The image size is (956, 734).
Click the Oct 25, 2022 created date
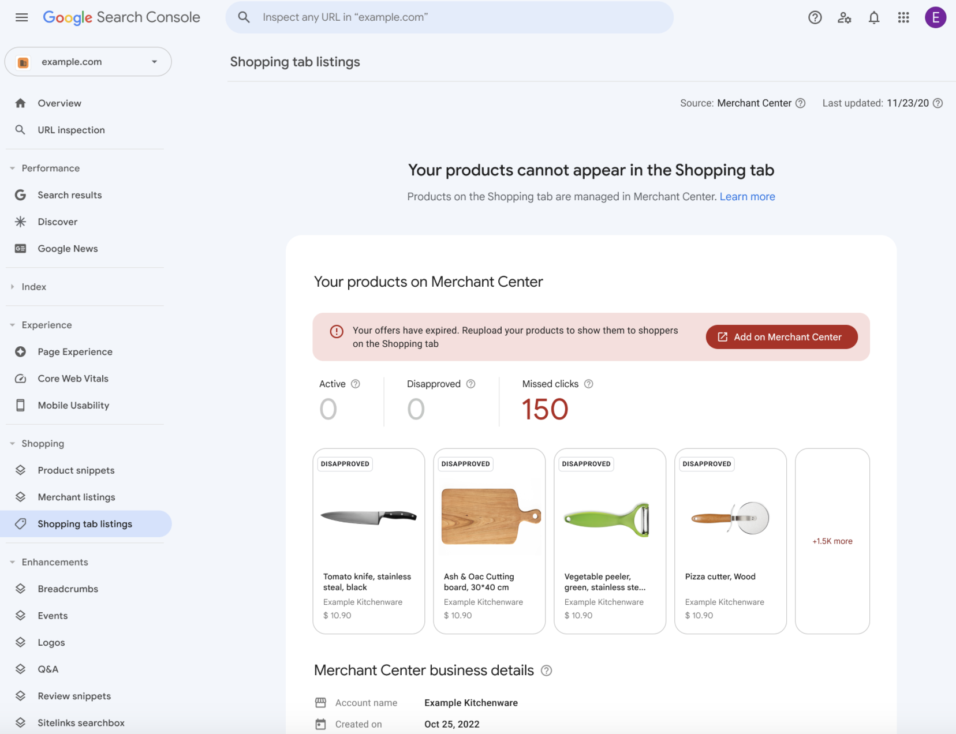pyautogui.click(x=452, y=724)
